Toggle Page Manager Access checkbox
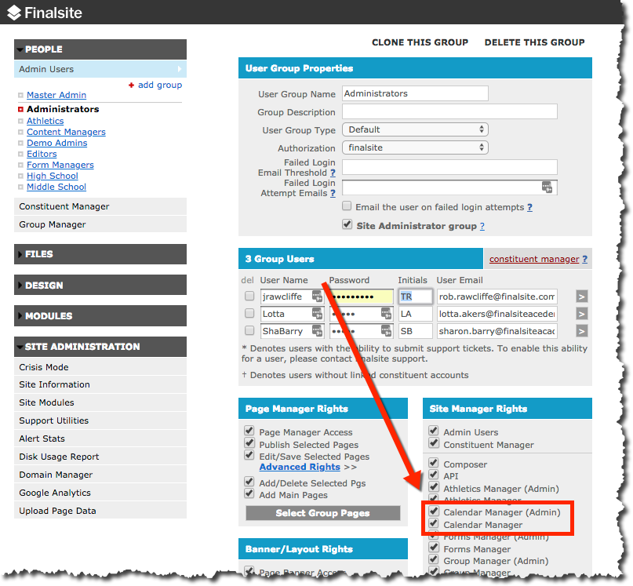The height and width of the screenshot is (586, 633). [x=249, y=431]
